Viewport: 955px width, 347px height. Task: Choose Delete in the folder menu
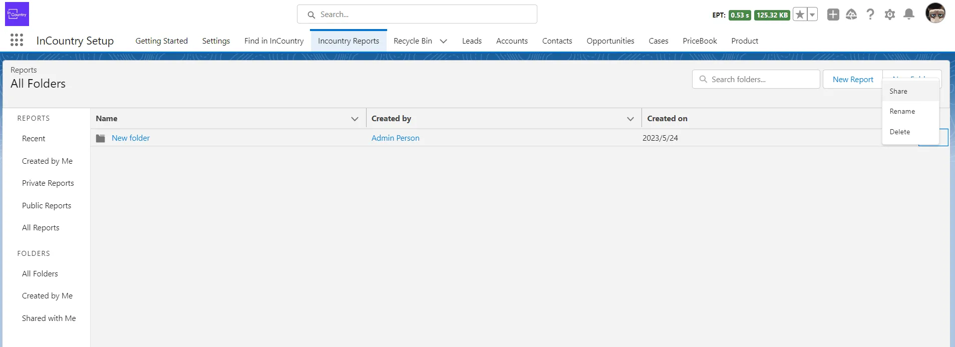(x=899, y=132)
